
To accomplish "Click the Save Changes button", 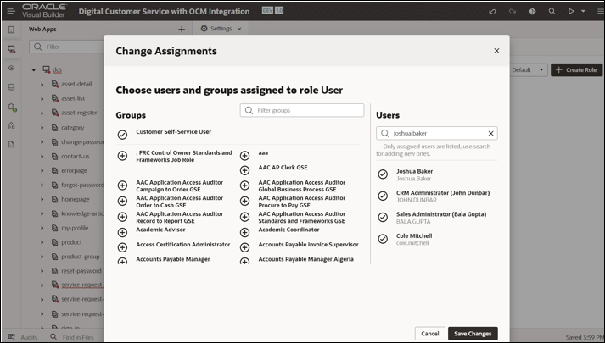I will [x=473, y=334].
